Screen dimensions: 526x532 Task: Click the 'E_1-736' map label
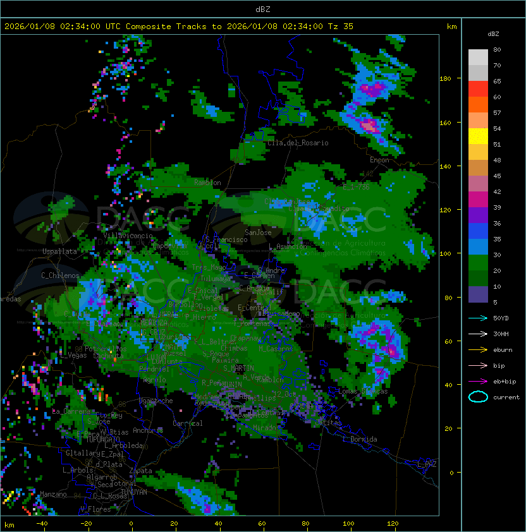pos(356,186)
